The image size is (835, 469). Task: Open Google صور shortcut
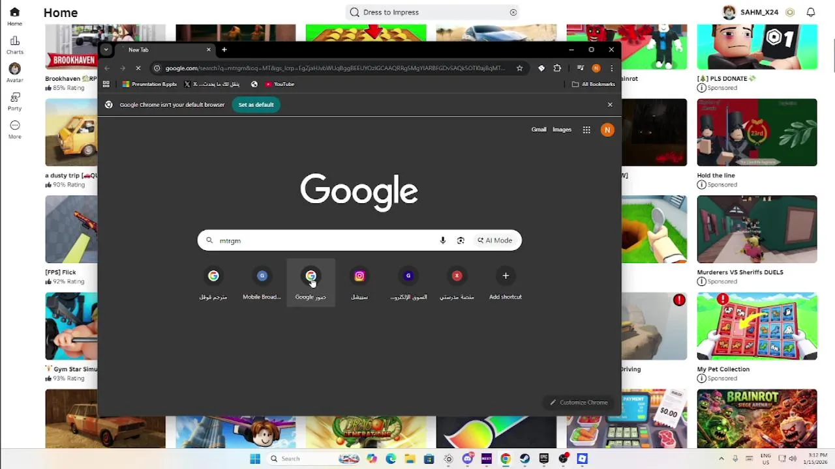coord(311,283)
